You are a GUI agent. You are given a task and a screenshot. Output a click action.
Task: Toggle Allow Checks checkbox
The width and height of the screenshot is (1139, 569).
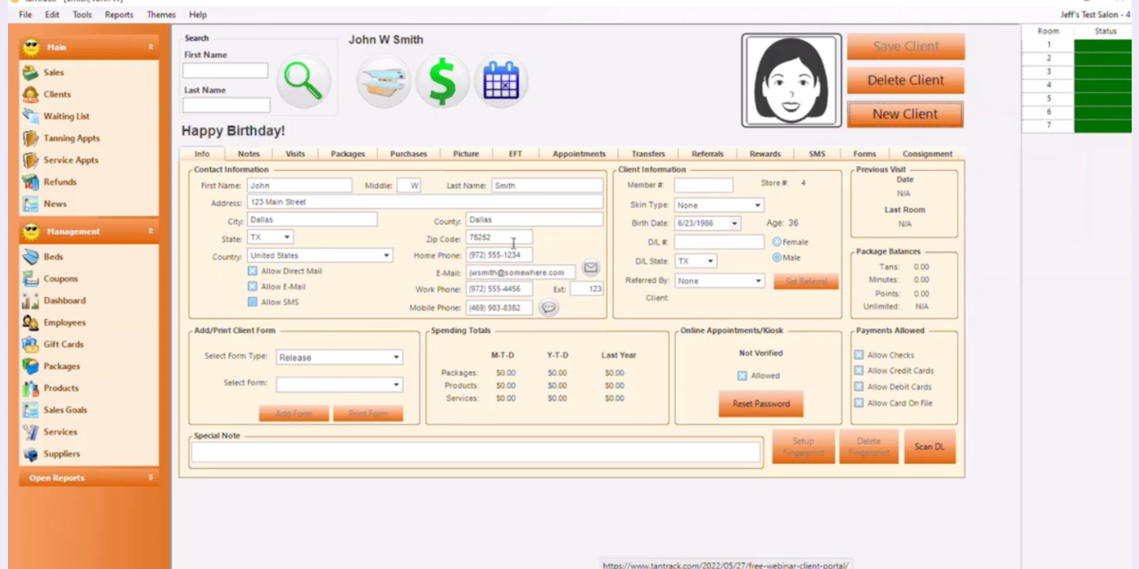(859, 354)
